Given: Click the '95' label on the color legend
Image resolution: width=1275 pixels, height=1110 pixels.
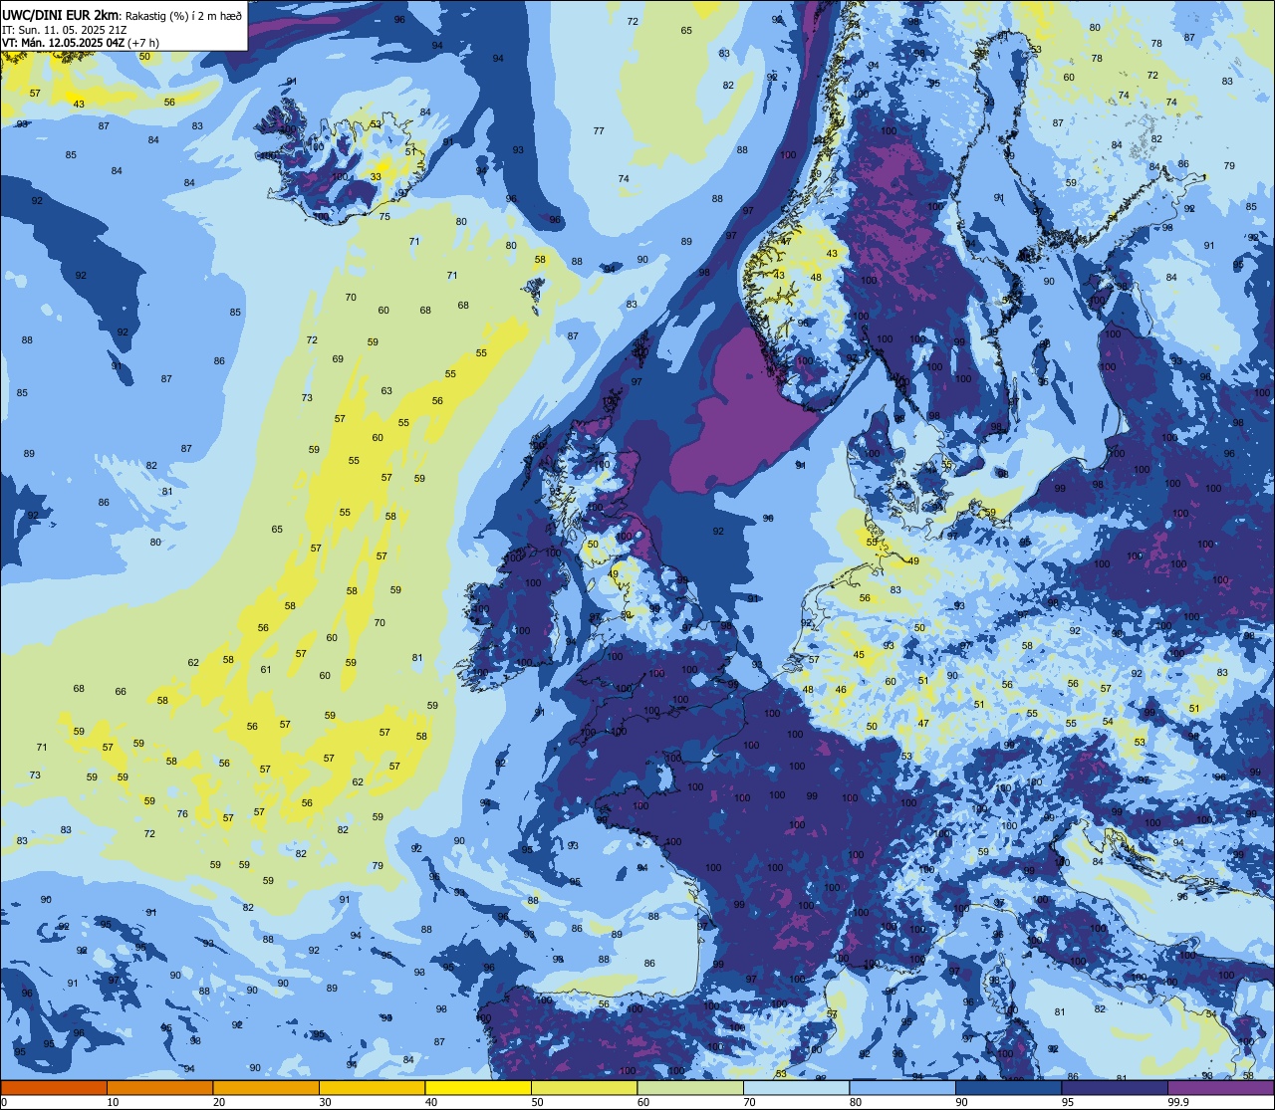Looking at the screenshot, I should click(1068, 1102).
